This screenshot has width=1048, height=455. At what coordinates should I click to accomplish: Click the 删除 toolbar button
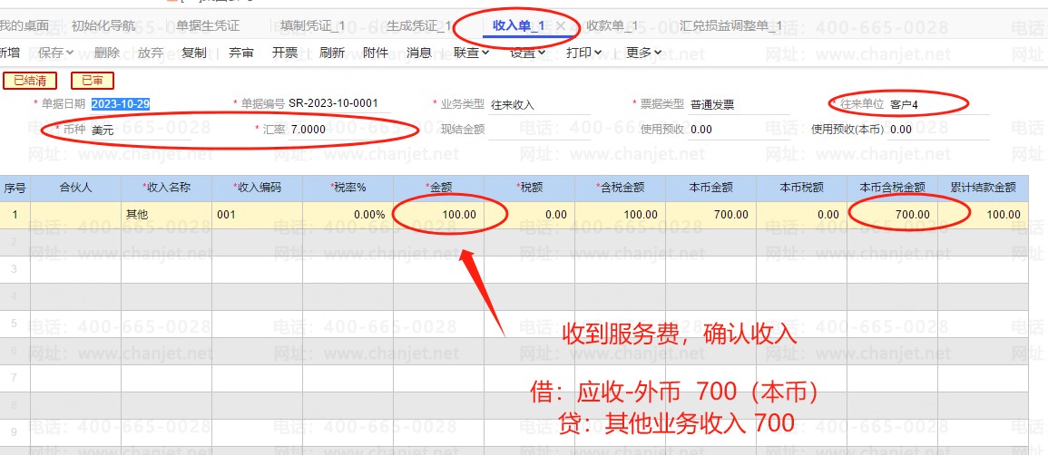(x=107, y=53)
